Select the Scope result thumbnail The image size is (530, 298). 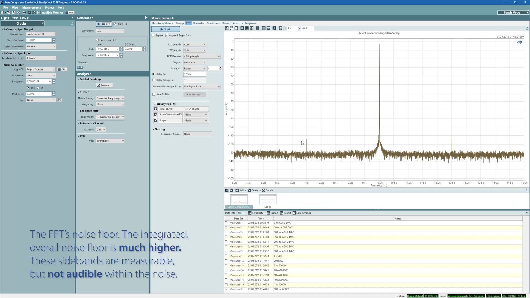tap(267, 200)
